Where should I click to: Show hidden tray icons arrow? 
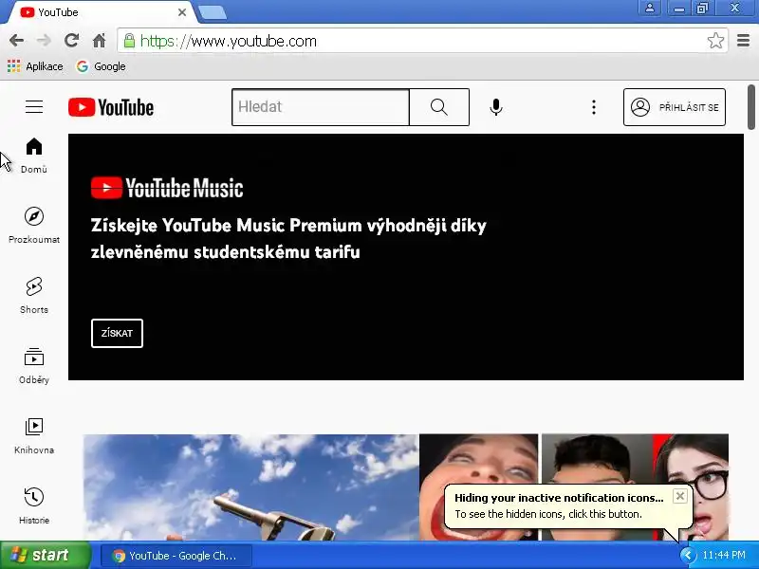click(x=687, y=555)
